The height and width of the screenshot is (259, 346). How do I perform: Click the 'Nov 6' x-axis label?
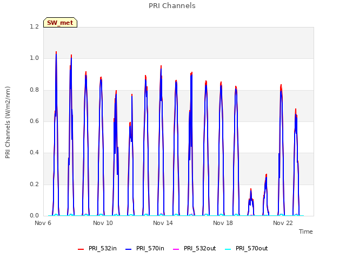point(43,223)
